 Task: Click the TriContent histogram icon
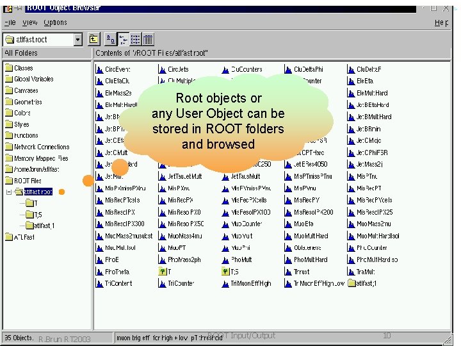click(x=100, y=283)
